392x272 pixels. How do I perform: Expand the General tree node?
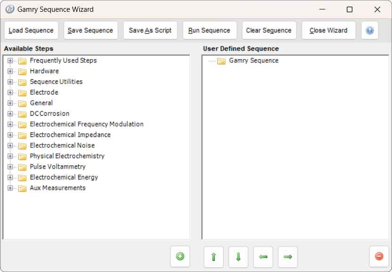tap(10, 103)
